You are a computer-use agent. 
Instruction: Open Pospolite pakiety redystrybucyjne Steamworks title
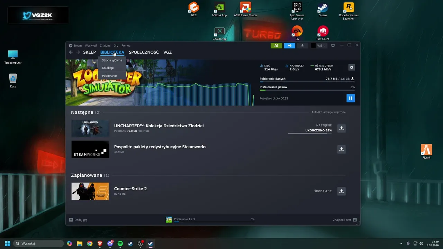[160, 147]
